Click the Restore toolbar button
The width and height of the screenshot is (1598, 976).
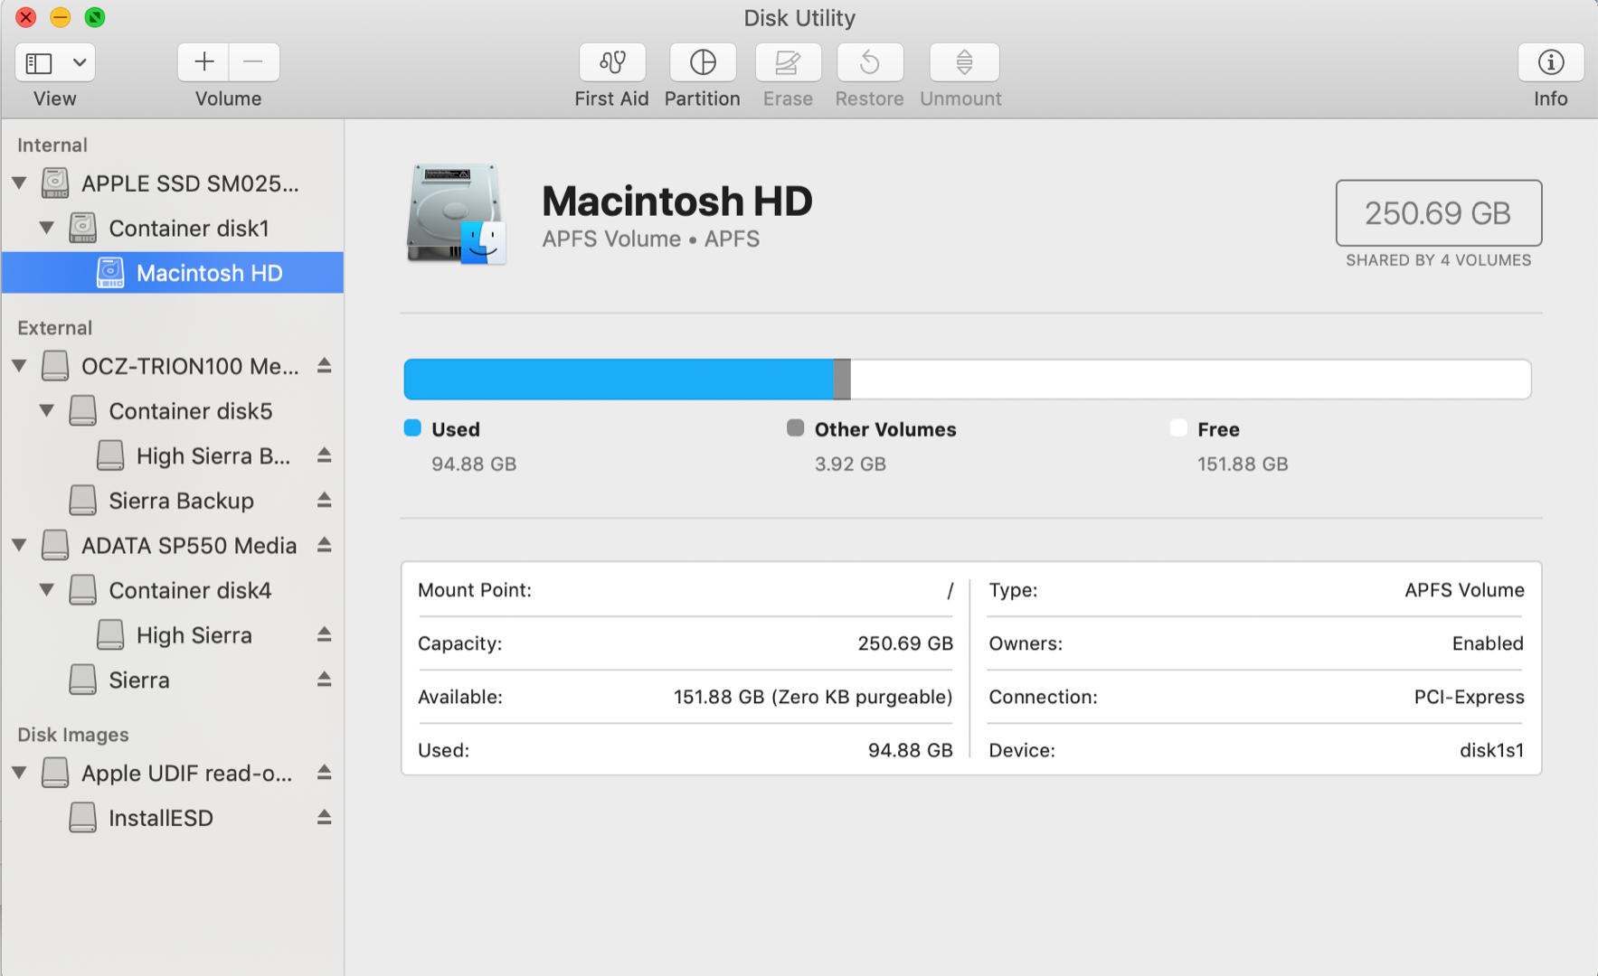tap(869, 62)
